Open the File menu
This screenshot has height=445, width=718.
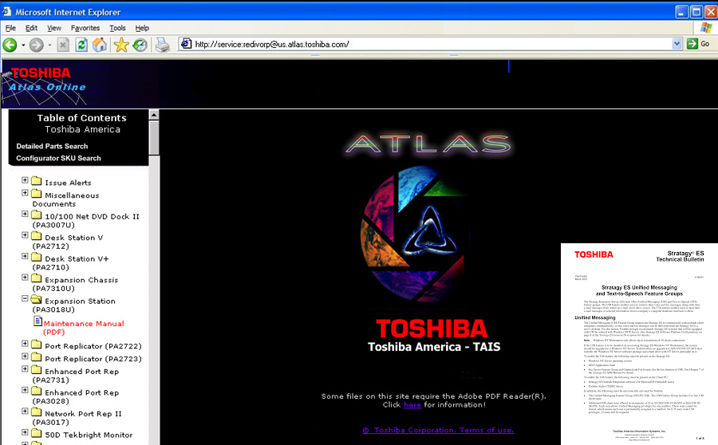point(10,28)
